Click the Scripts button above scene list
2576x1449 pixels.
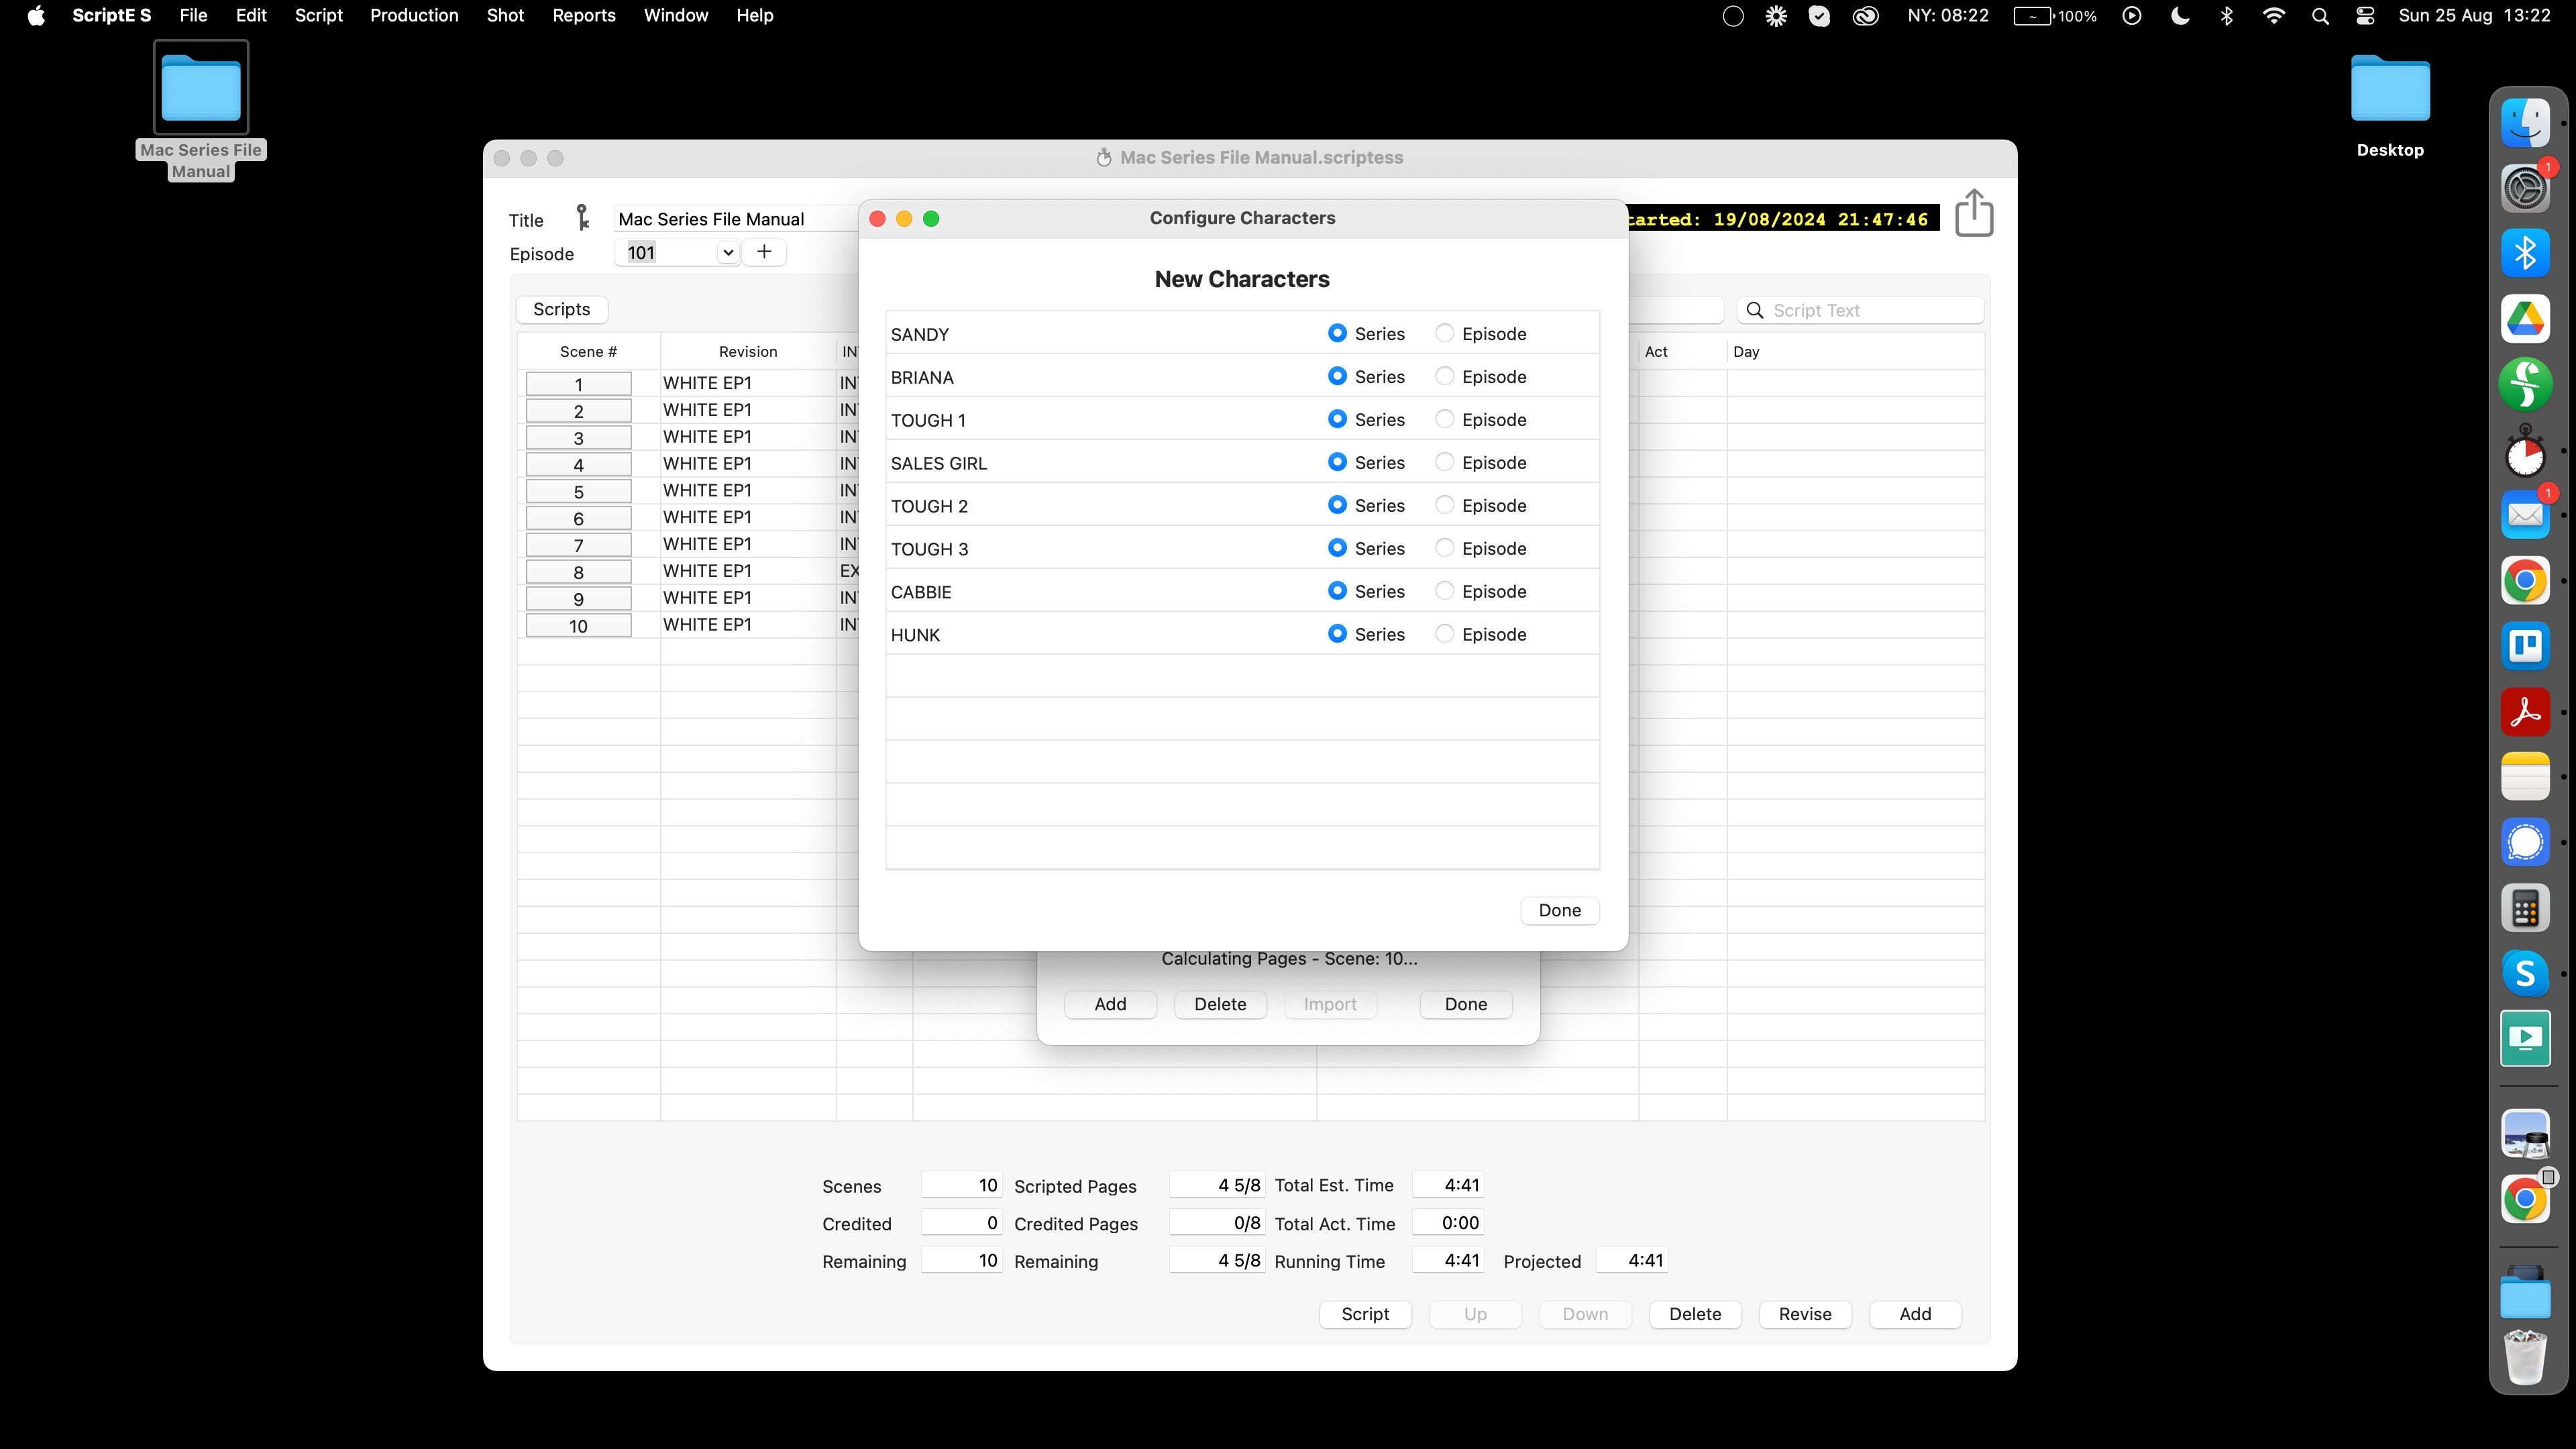coord(561,309)
